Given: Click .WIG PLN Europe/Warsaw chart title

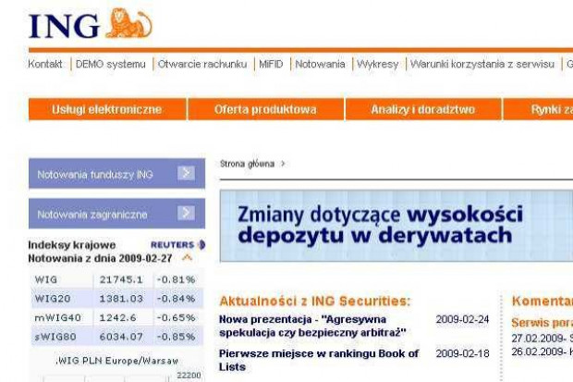Looking at the screenshot, I should click(117, 361).
